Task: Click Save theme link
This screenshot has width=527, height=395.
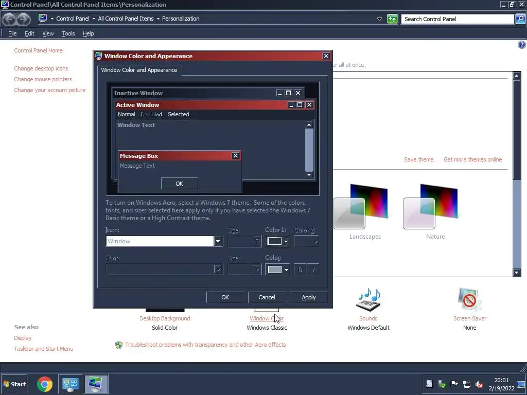Action: [418, 159]
